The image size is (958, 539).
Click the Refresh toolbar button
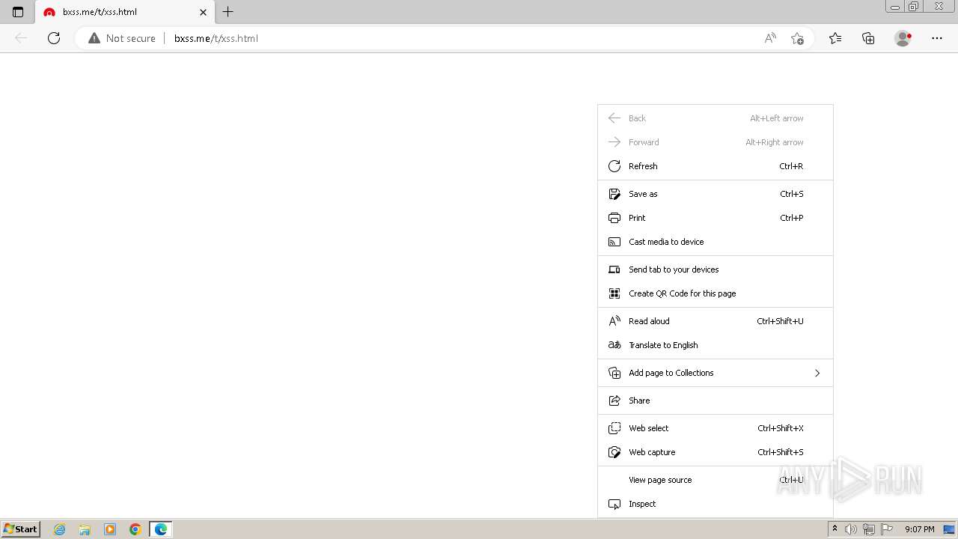point(54,38)
